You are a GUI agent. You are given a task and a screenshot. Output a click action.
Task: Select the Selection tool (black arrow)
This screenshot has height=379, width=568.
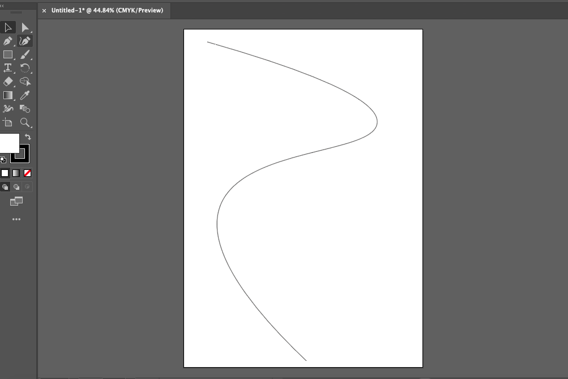(x=7, y=28)
